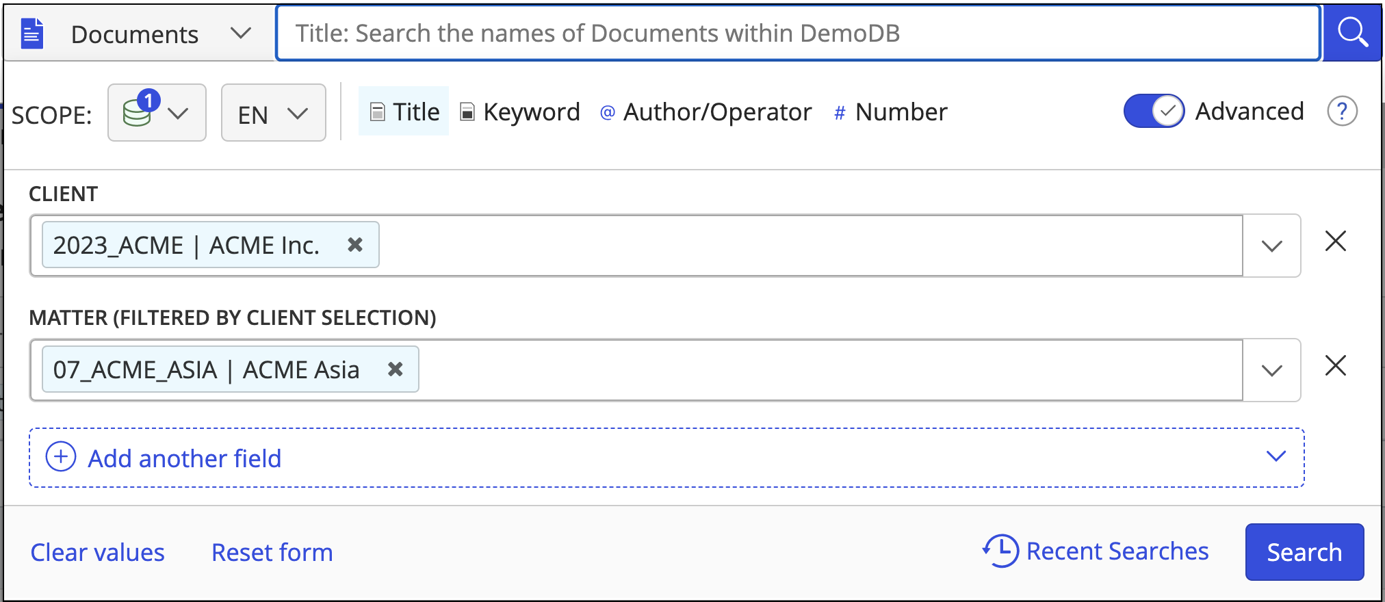
Task: Expand the Client field dropdown arrow
Action: coord(1271,246)
